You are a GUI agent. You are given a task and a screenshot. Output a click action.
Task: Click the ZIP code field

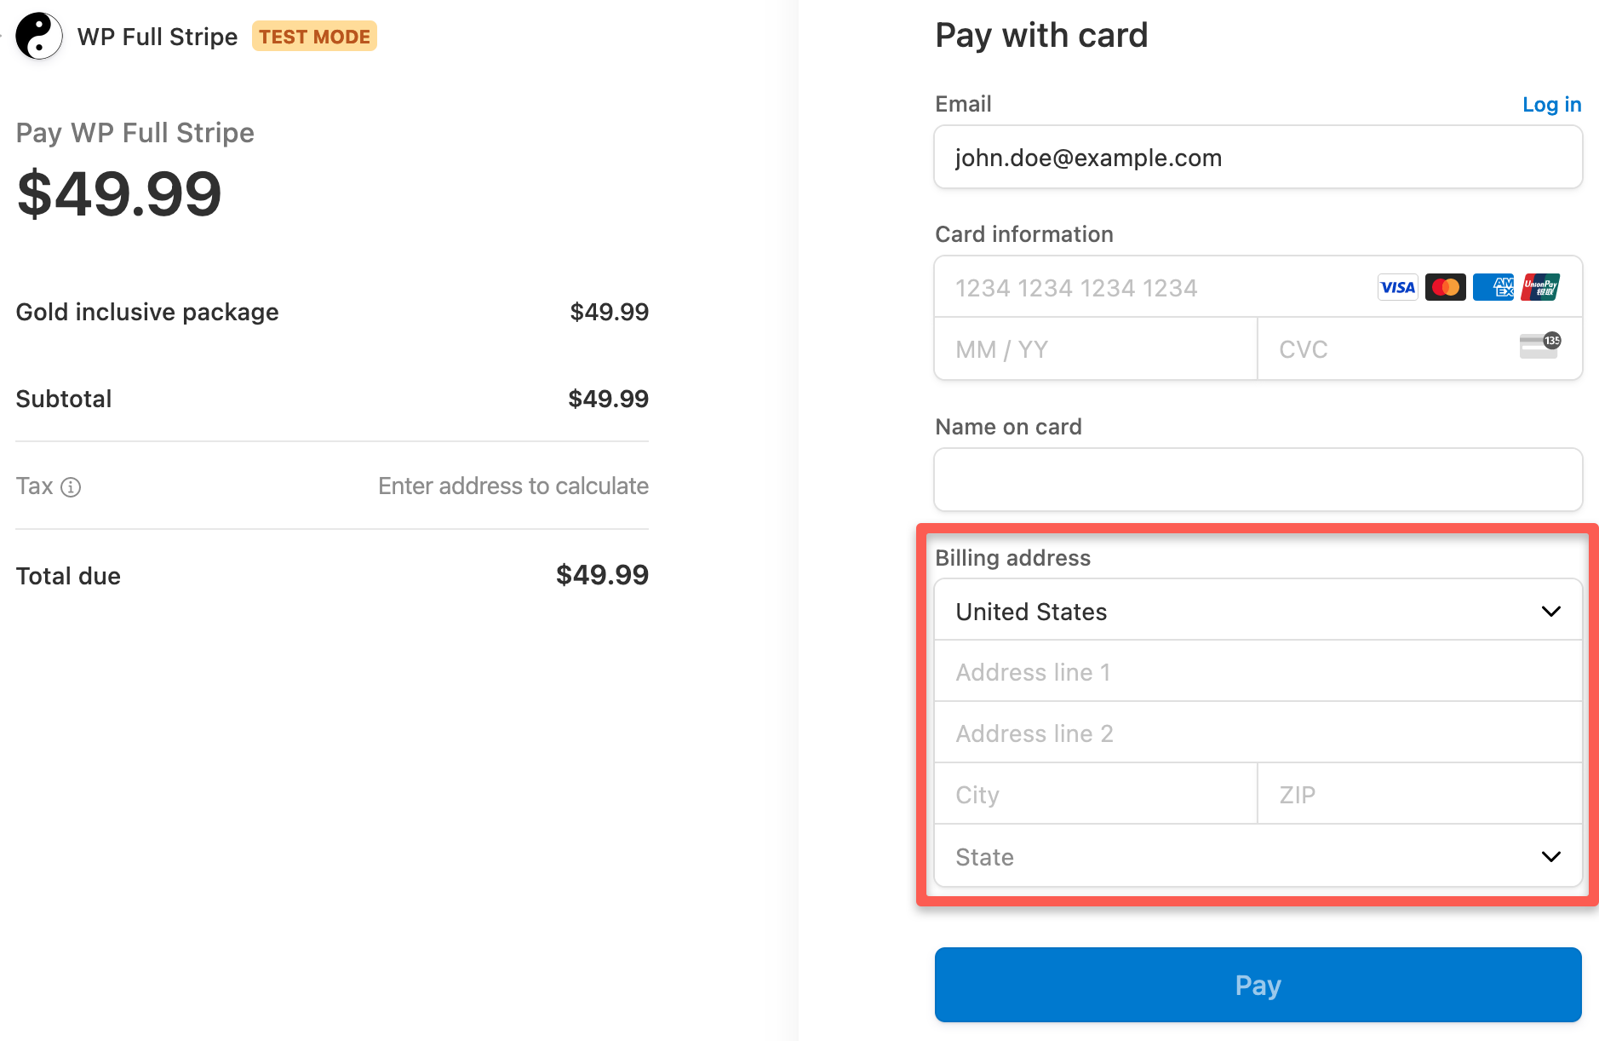[x=1418, y=793]
